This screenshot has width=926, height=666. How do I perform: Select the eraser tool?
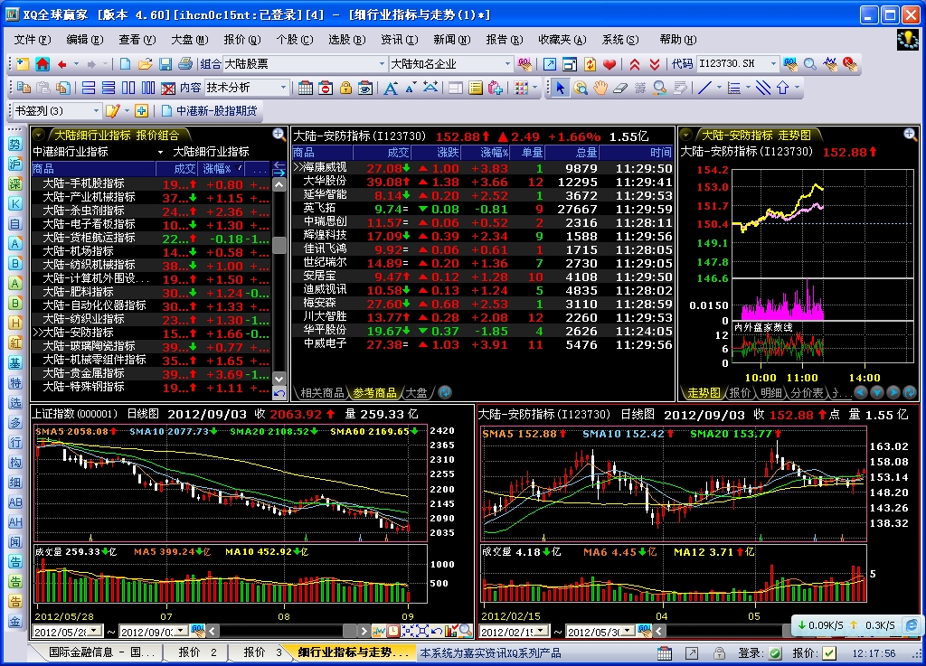point(620,88)
